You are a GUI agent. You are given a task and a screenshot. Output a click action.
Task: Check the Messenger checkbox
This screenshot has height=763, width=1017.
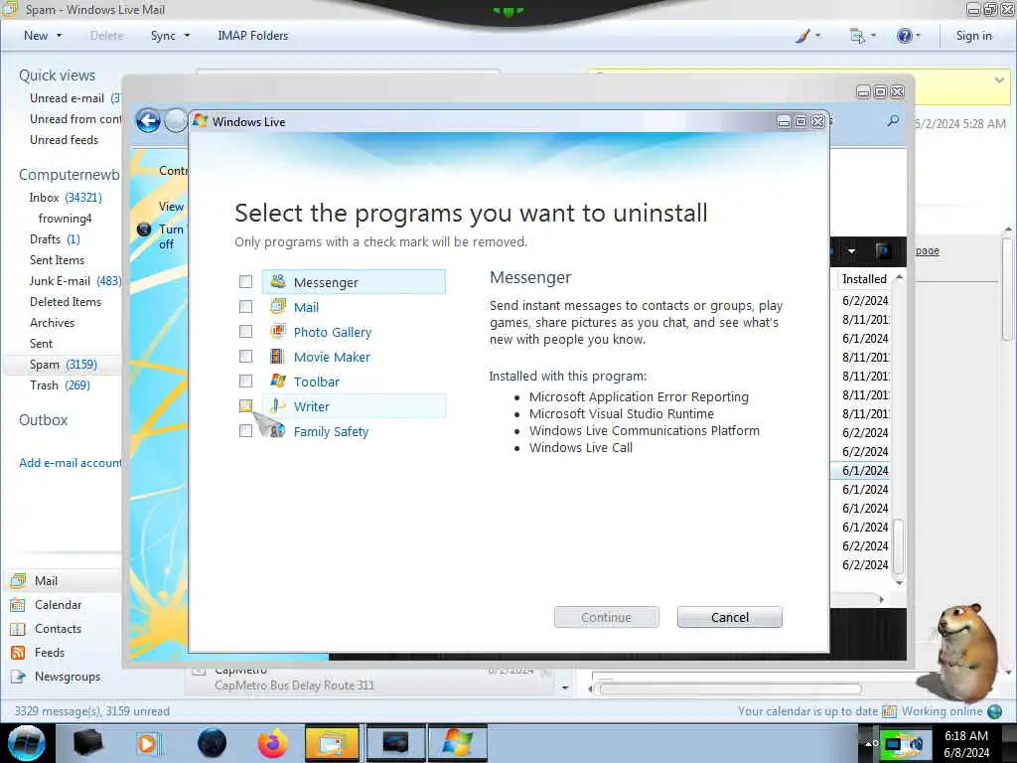coord(246,281)
